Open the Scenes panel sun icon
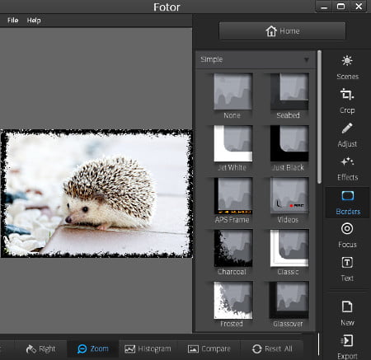Image resolution: width=371 pixels, height=360 pixels. (347, 61)
